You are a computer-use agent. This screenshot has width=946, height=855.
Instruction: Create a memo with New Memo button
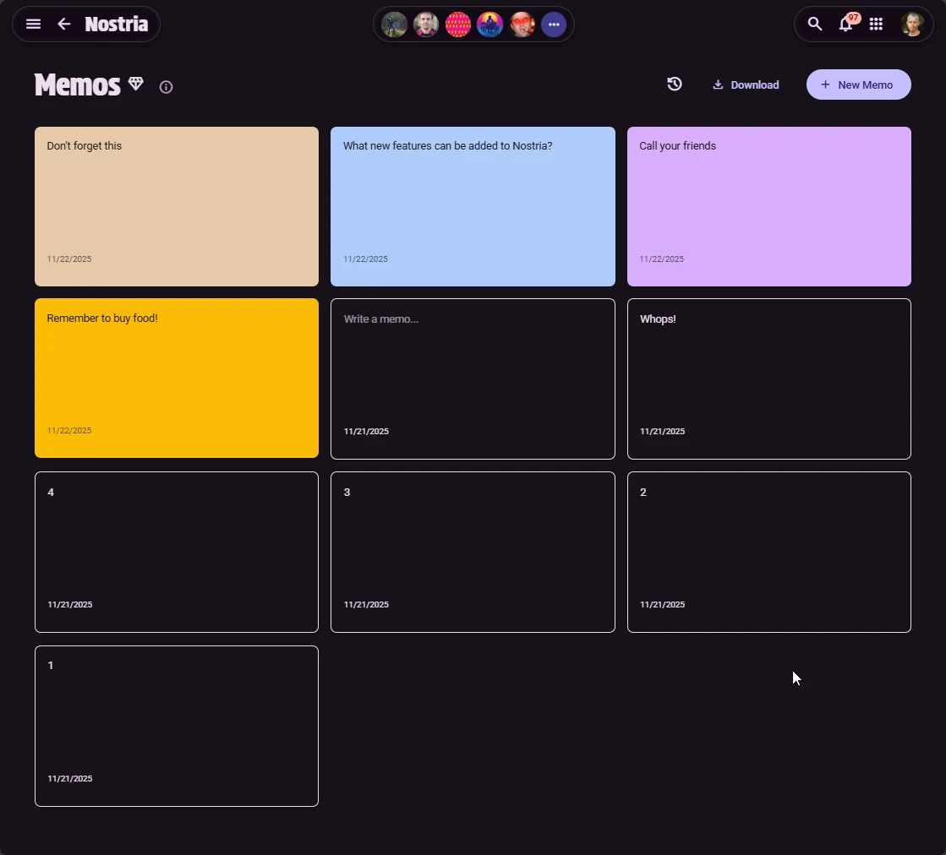click(858, 84)
